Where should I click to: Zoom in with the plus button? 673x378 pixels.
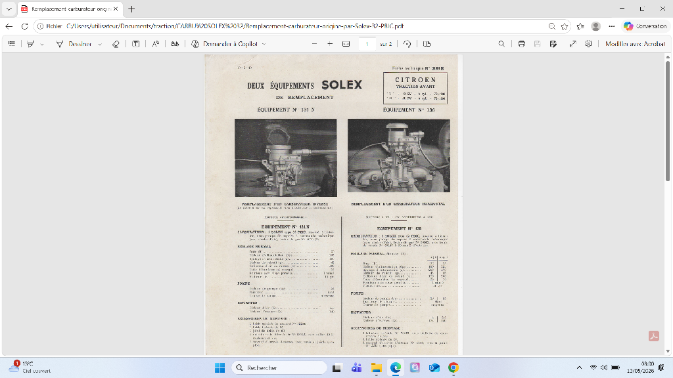(x=330, y=44)
